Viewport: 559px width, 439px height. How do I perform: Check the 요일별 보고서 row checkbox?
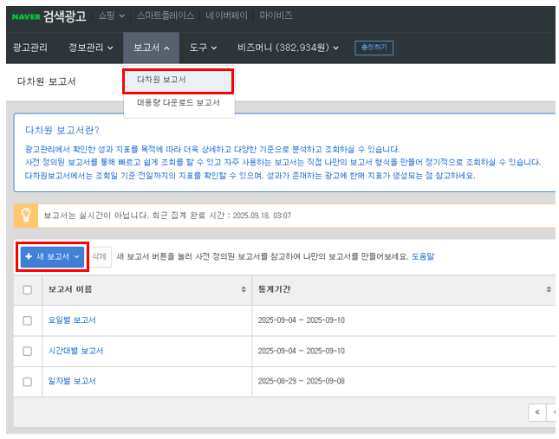point(28,320)
